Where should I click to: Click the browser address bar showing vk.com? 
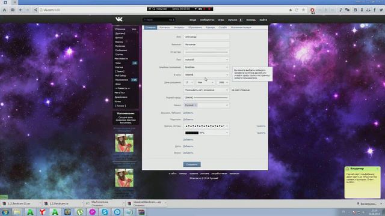point(162,10)
